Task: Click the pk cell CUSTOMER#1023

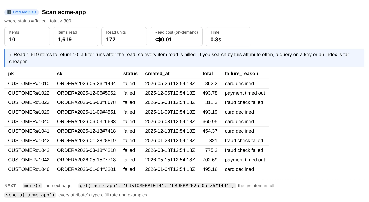Action: [29, 102]
